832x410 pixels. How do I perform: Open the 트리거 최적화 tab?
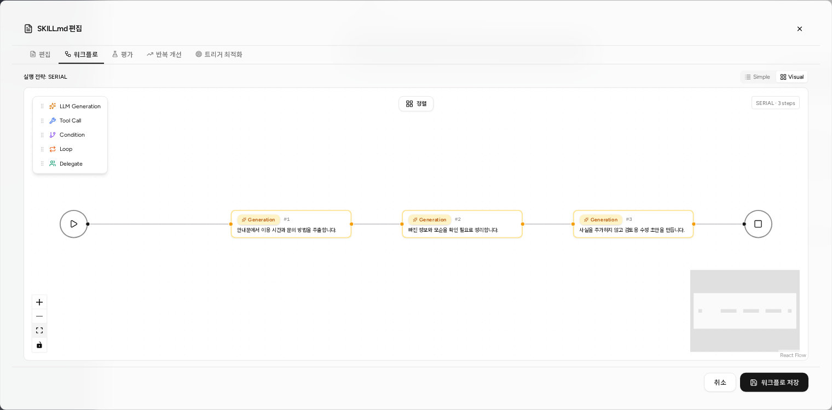click(219, 54)
